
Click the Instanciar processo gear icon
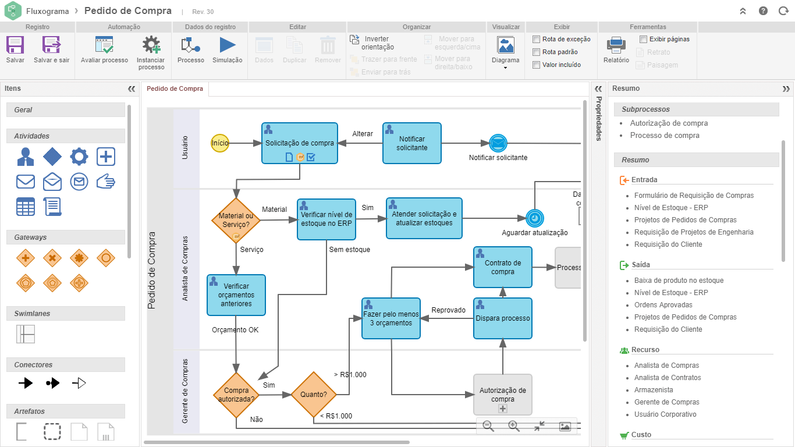pos(151,46)
